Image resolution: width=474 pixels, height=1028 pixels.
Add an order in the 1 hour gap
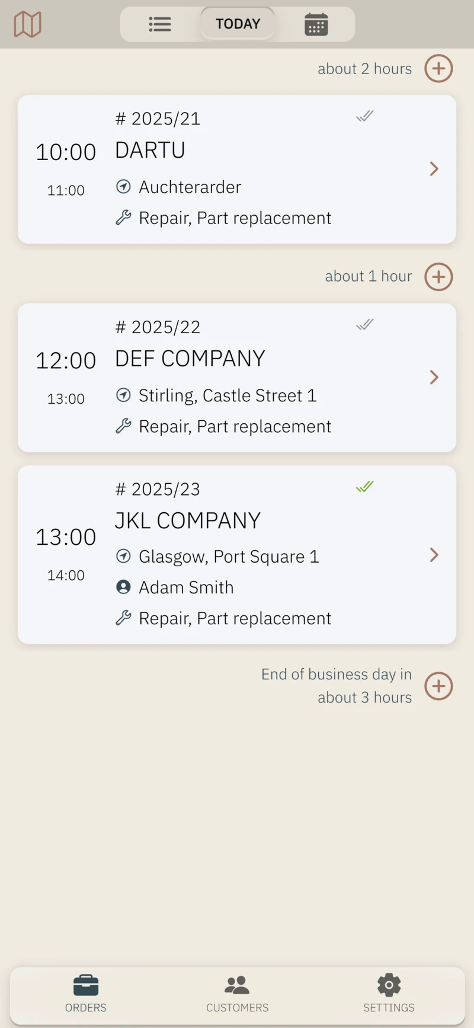point(438,277)
